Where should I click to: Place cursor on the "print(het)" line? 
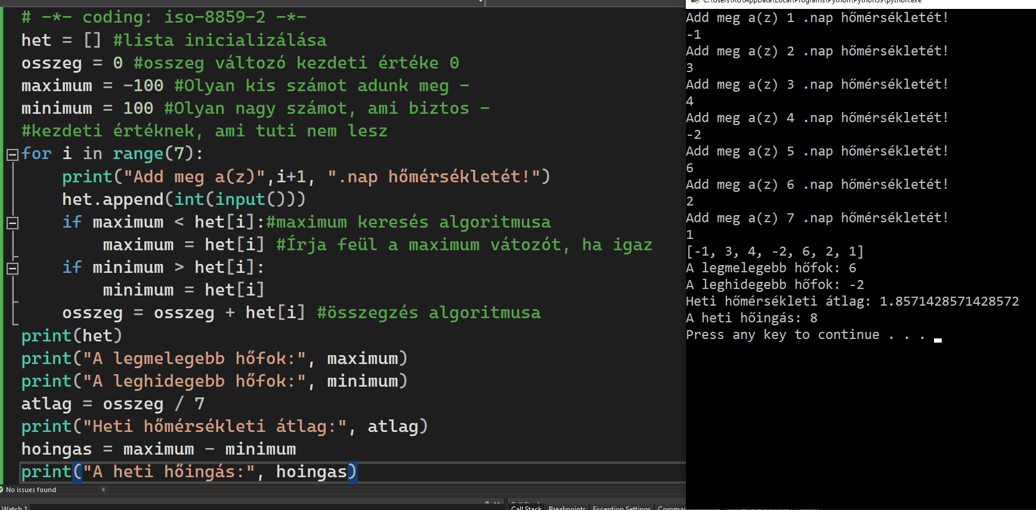pyautogui.click(x=72, y=336)
